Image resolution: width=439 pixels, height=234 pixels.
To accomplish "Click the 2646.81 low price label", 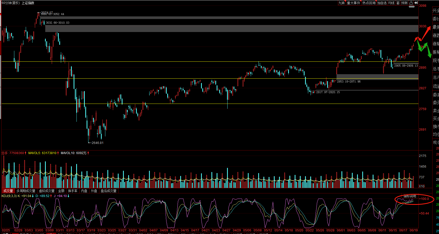I will (98, 143).
